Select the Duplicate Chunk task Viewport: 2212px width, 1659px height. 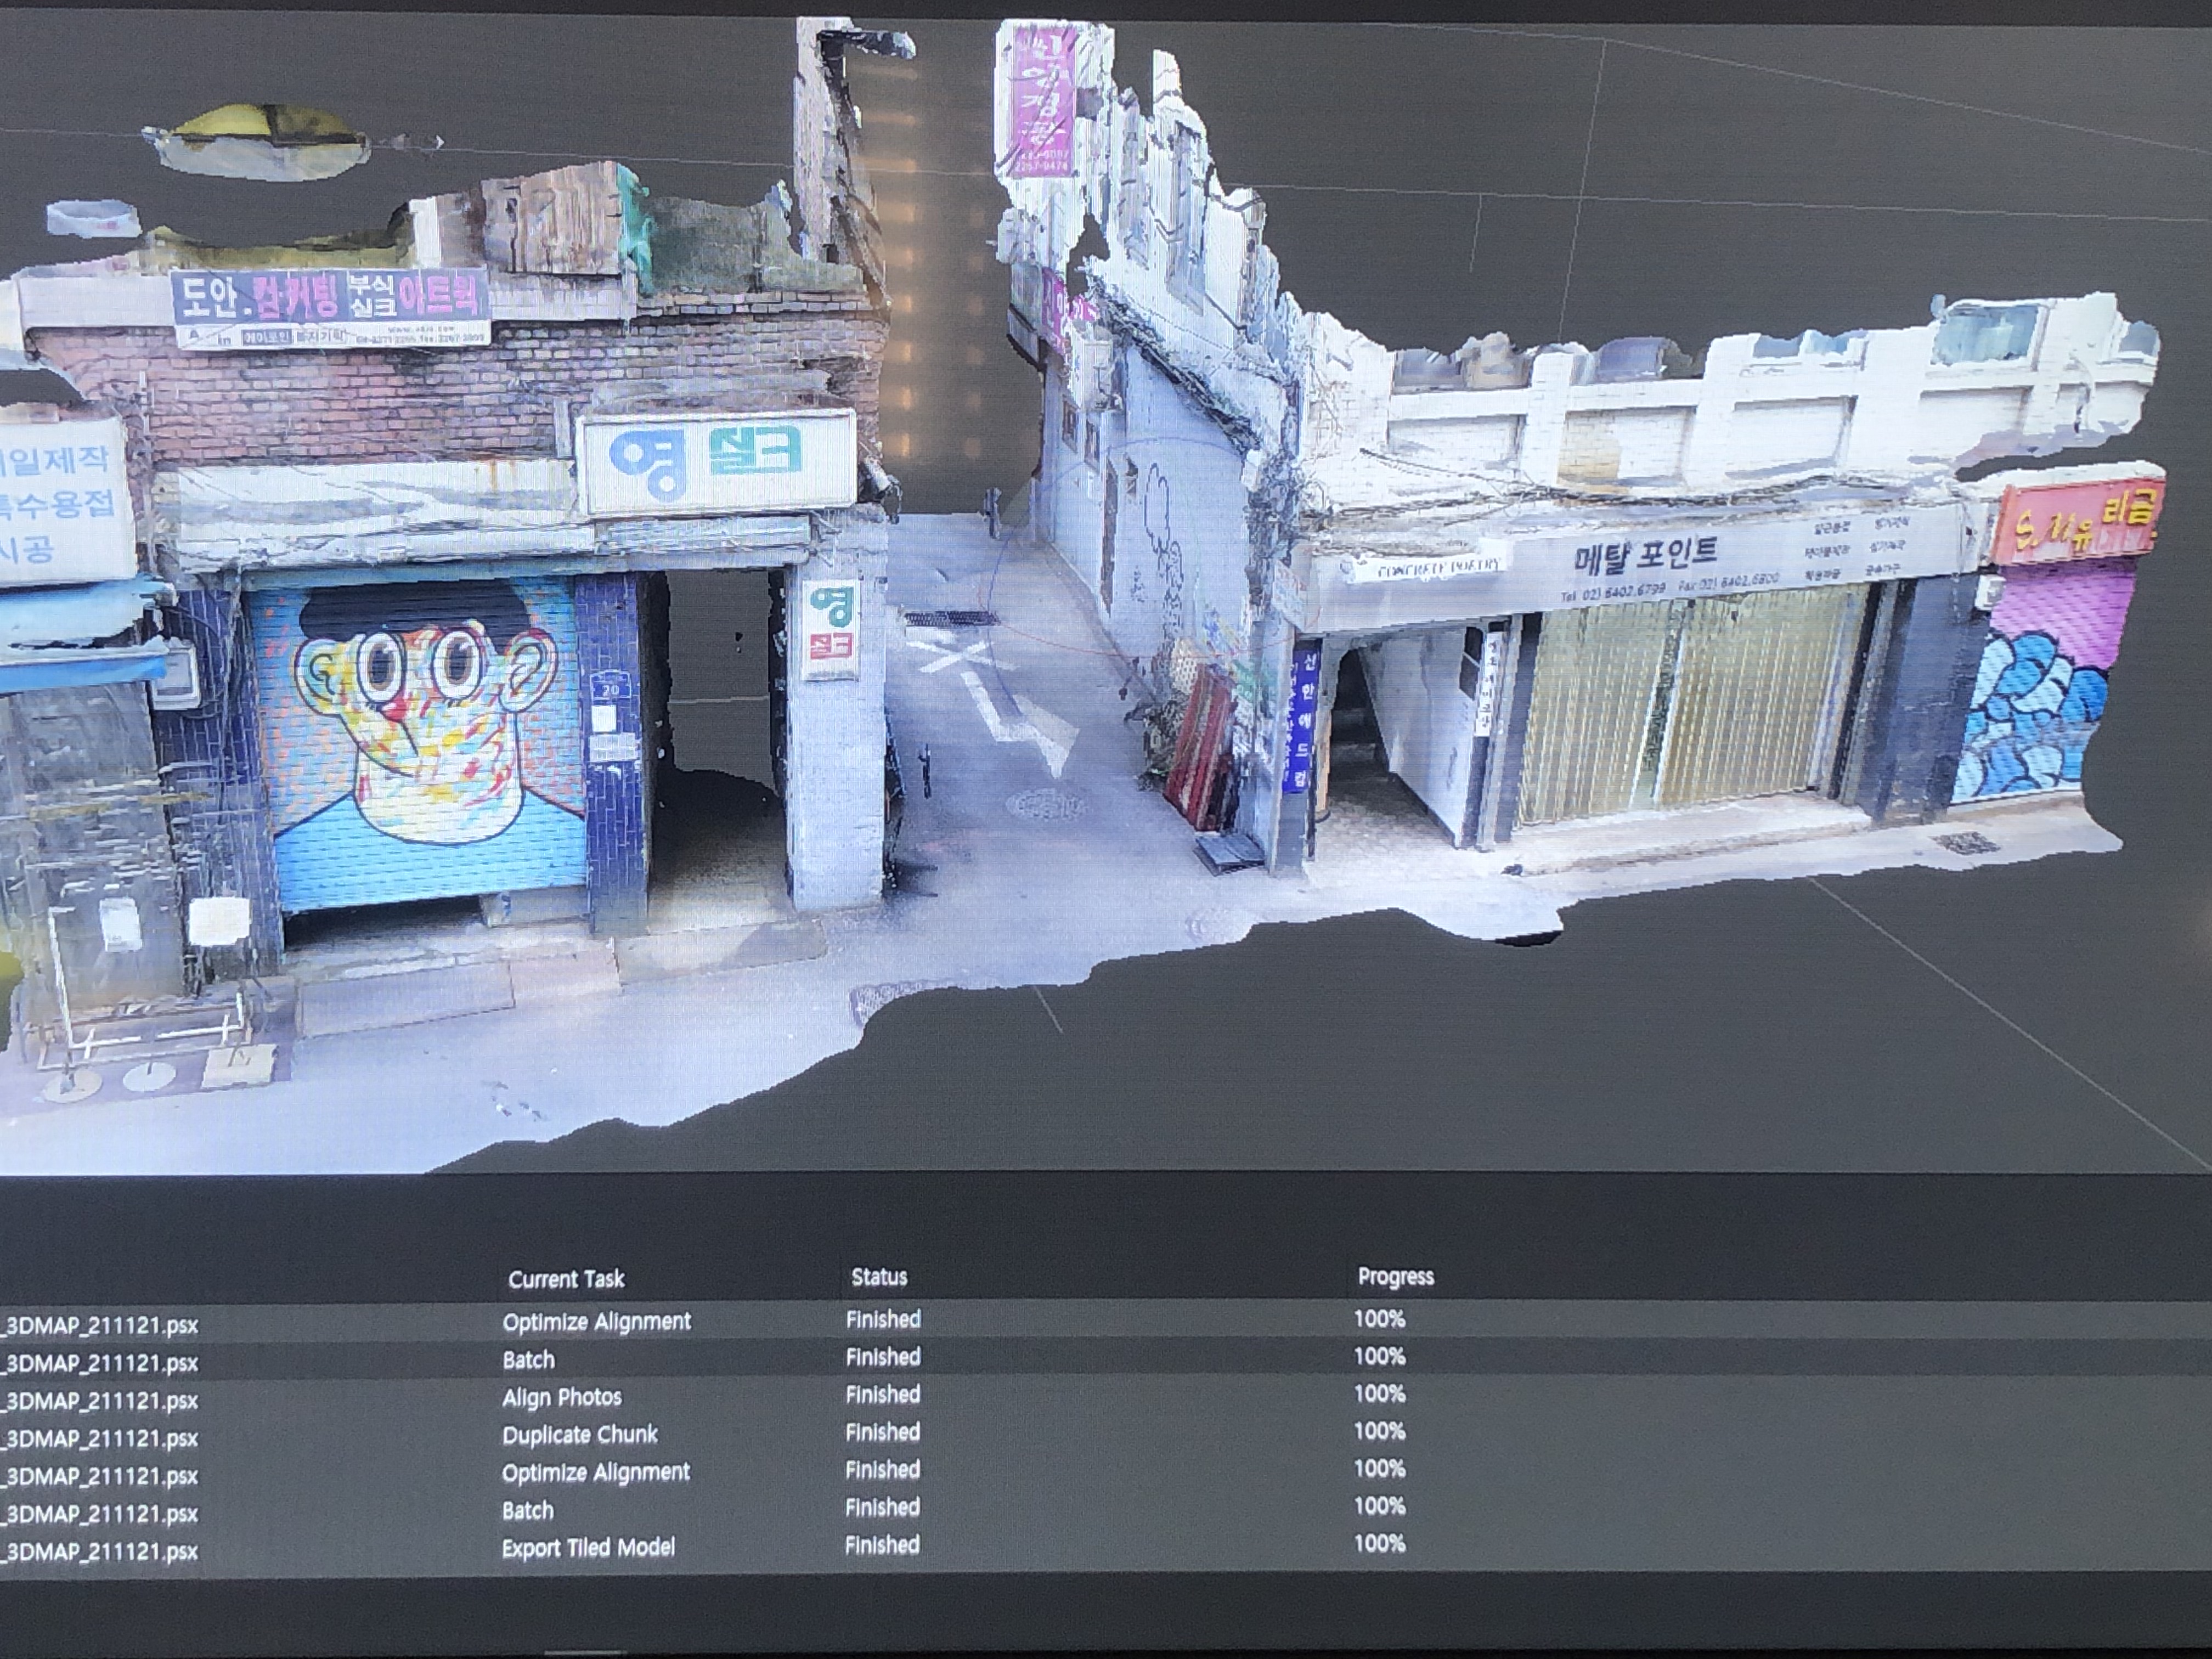[x=580, y=1434]
